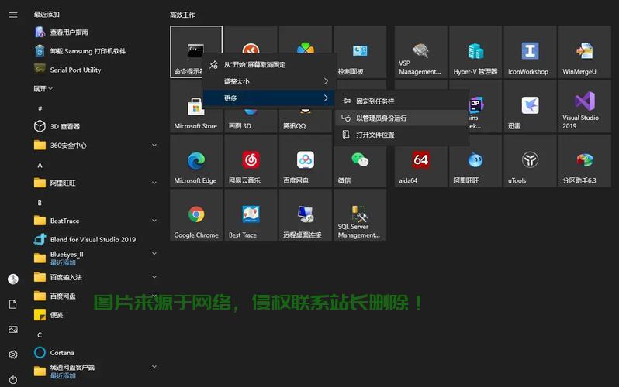Launch the aida64 tile
This screenshot has width=619, height=387.
pyautogui.click(x=421, y=161)
